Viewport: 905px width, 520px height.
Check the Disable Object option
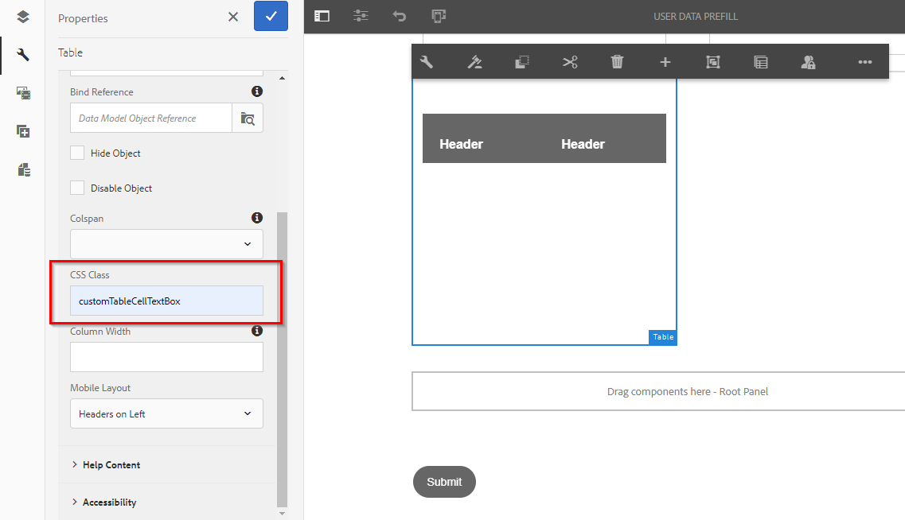pyautogui.click(x=77, y=188)
